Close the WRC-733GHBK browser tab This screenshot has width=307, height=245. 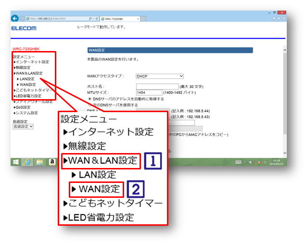138,19
